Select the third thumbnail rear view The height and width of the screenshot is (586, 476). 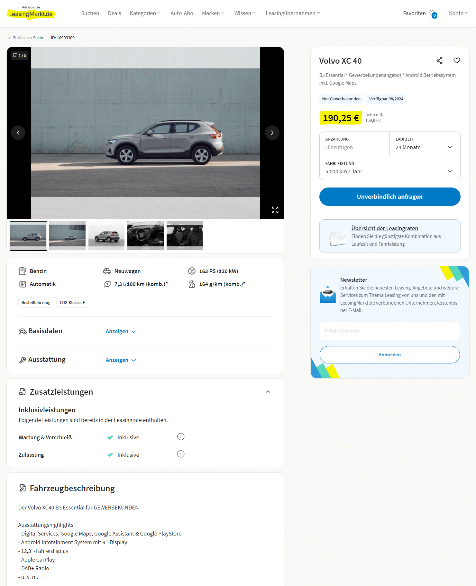click(106, 236)
